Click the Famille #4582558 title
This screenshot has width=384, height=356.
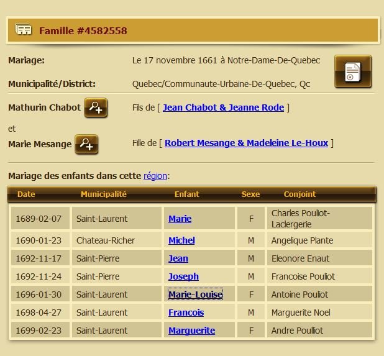pos(83,31)
